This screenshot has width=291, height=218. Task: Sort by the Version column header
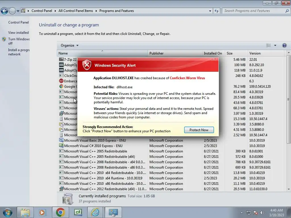point(266,53)
